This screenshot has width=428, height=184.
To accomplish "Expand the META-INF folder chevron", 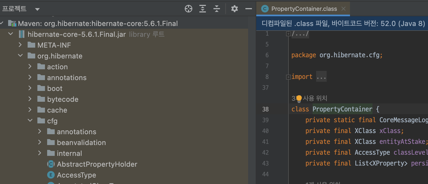I will [20, 45].
